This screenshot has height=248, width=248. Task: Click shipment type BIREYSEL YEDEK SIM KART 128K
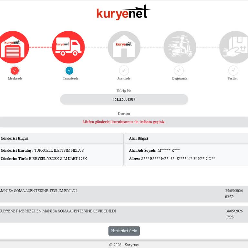[x=58, y=159]
